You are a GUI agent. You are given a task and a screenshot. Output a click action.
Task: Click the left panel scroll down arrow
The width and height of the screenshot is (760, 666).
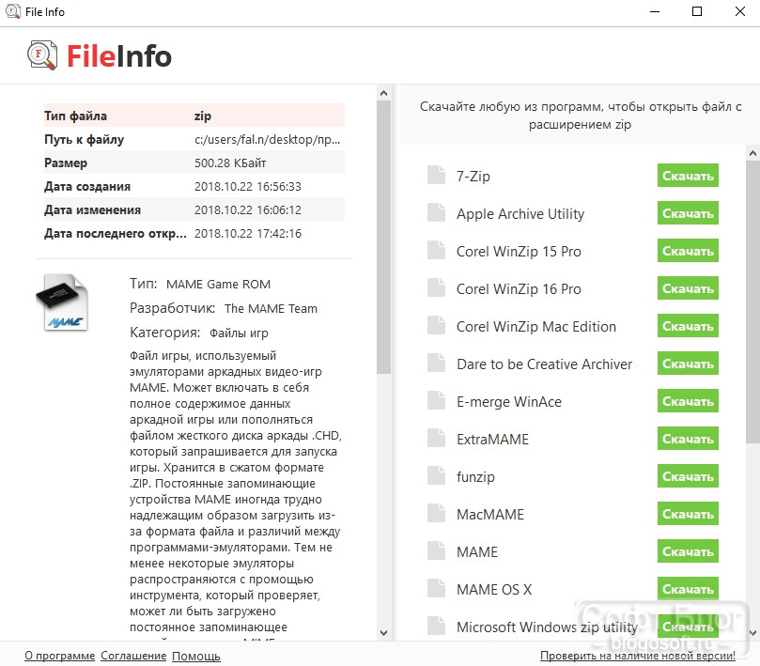(384, 632)
